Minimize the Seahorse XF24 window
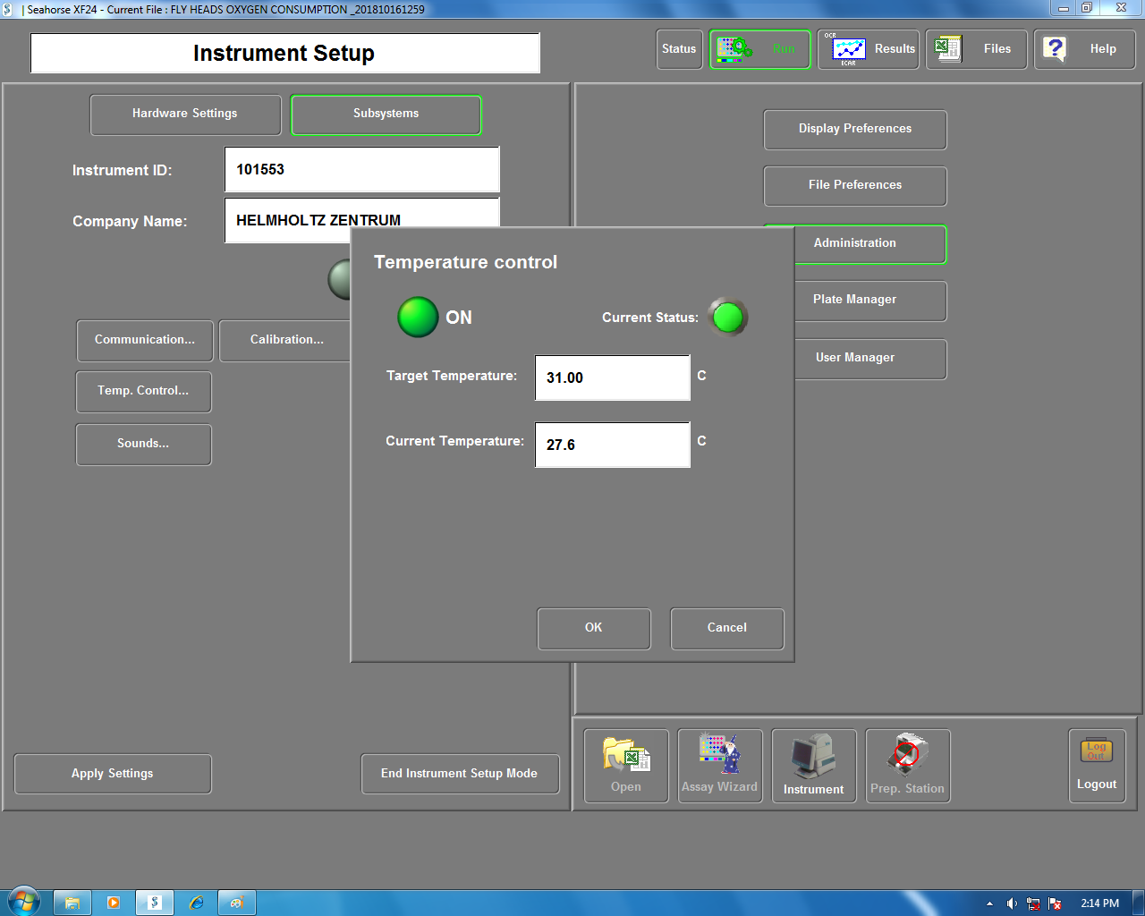 click(x=1063, y=8)
